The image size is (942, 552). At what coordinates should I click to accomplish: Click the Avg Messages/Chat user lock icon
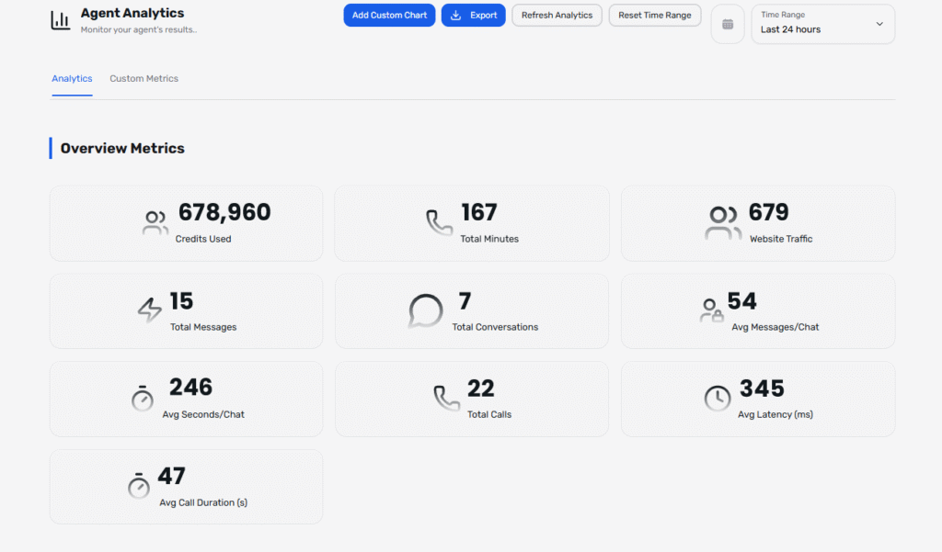click(711, 310)
